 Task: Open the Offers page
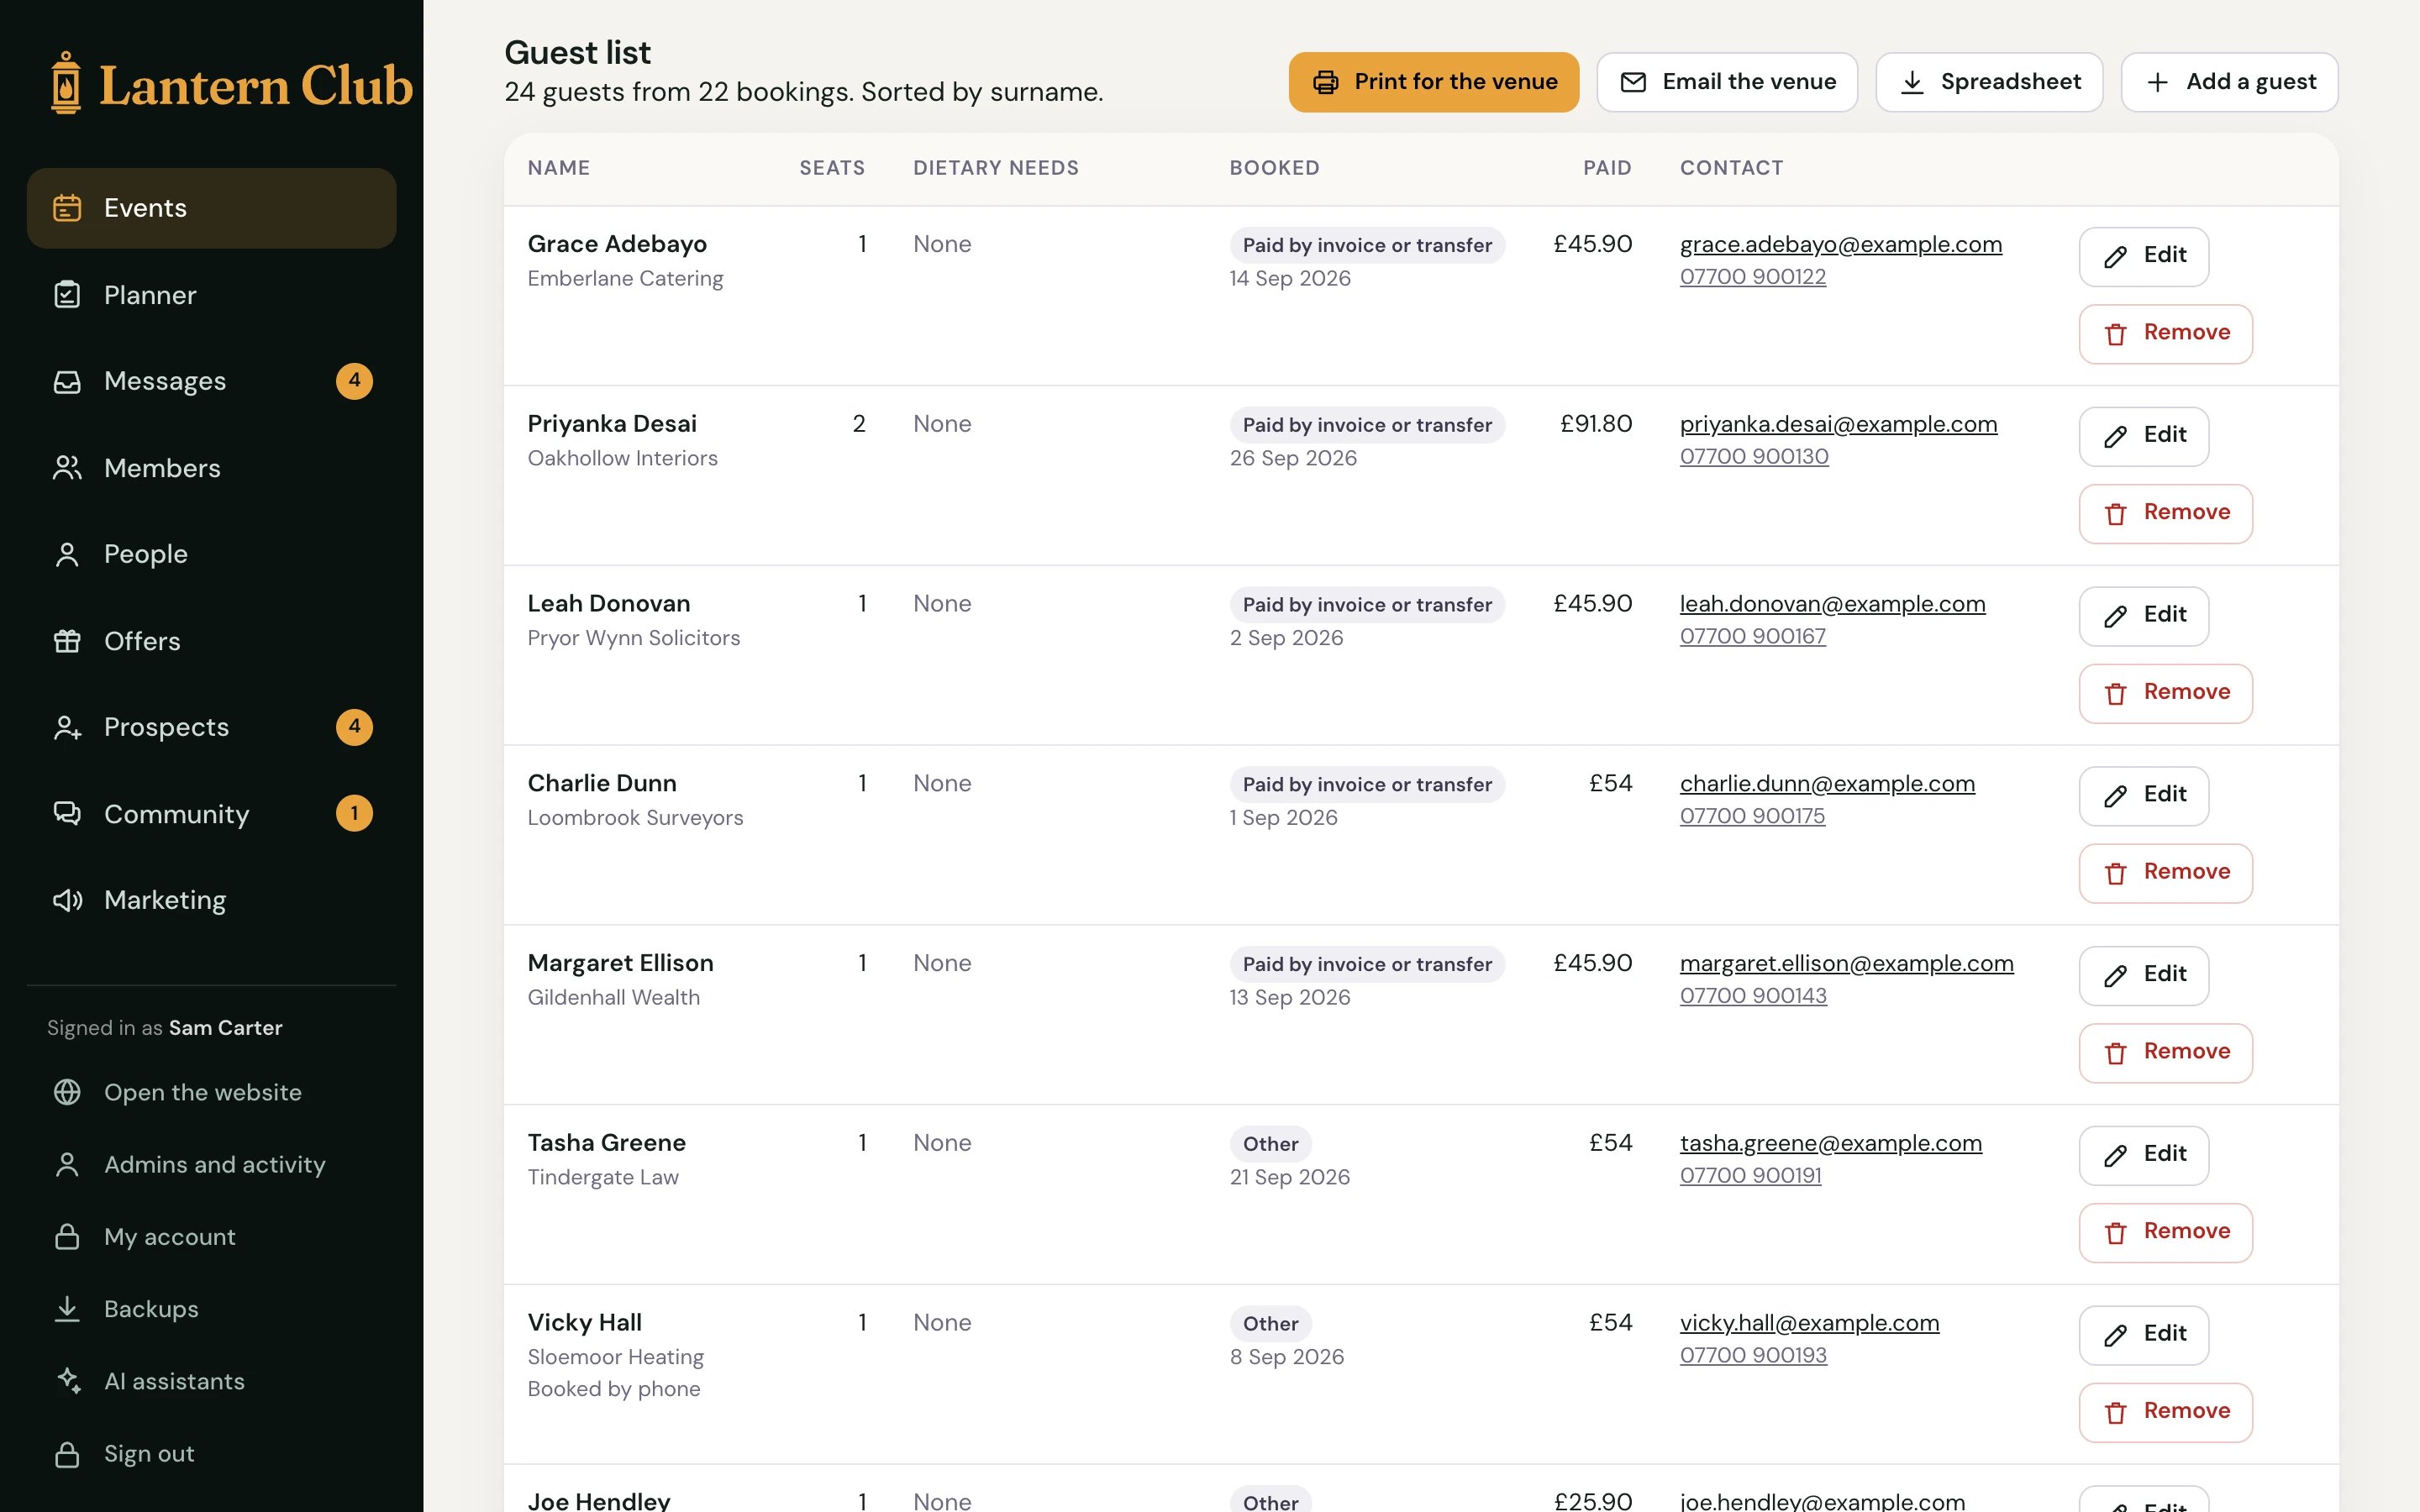pyautogui.click(x=211, y=641)
